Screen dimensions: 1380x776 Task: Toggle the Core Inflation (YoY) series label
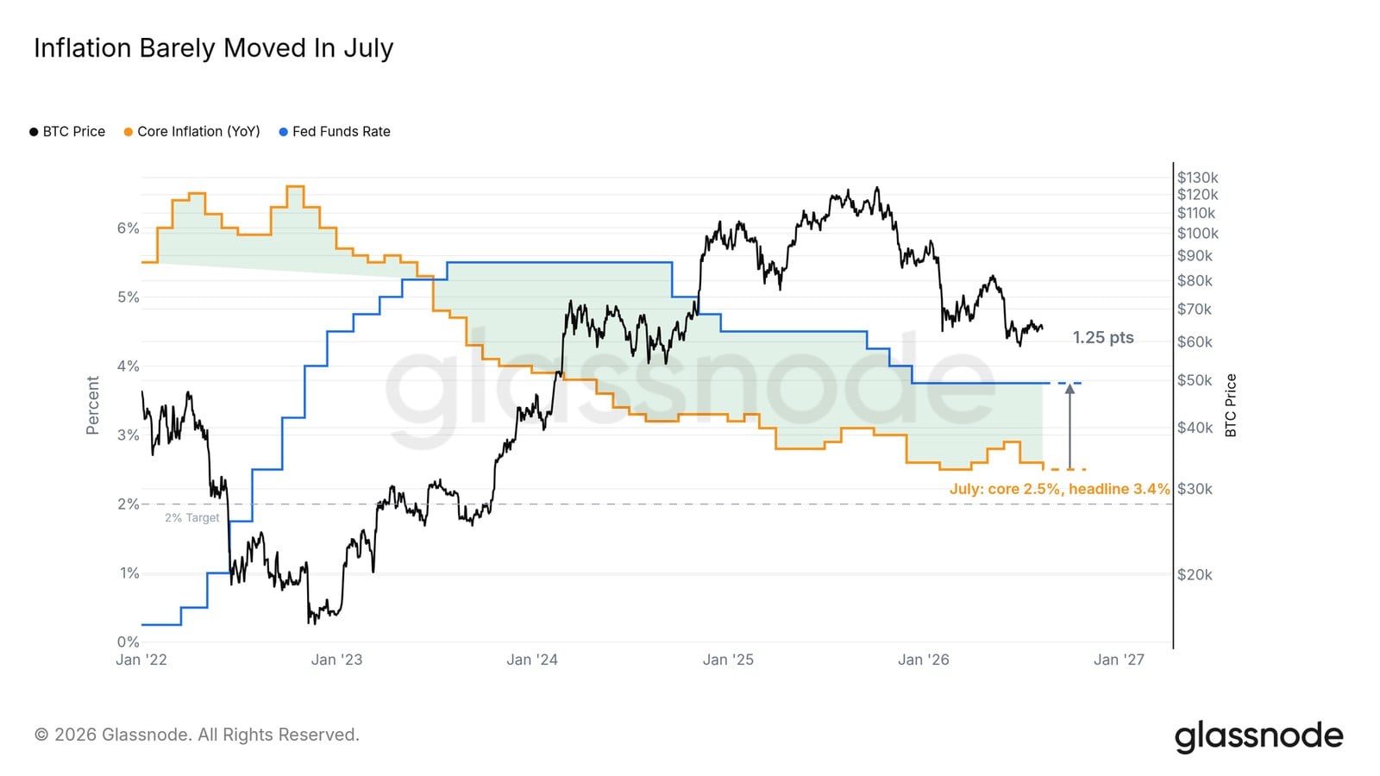(x=198, y=132)
